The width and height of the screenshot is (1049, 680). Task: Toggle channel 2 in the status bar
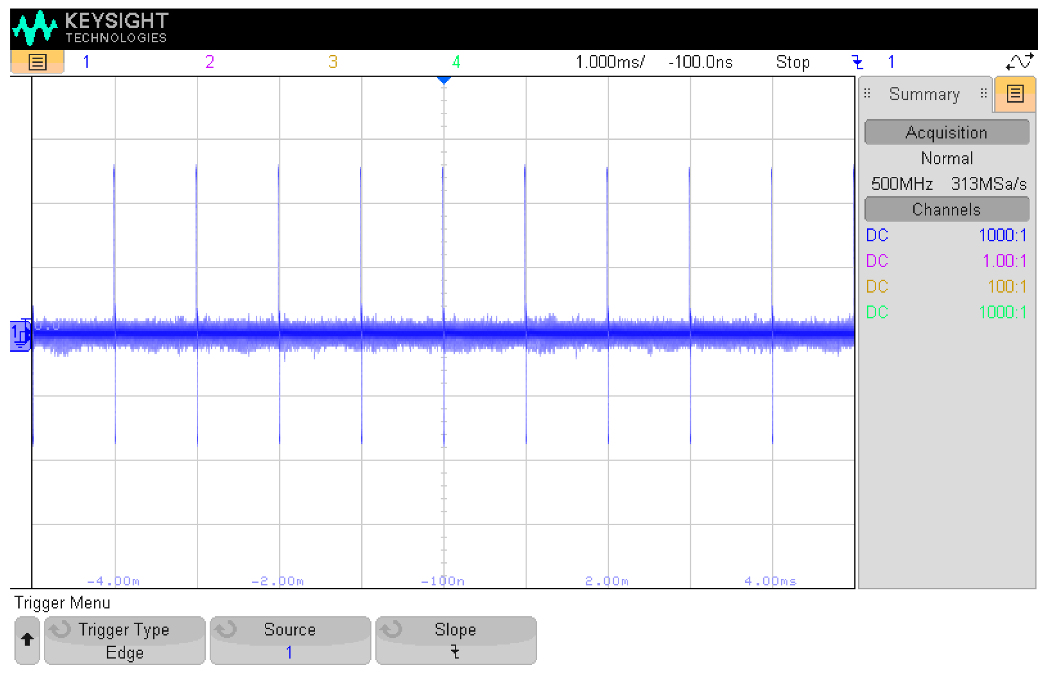click(210, 62)
